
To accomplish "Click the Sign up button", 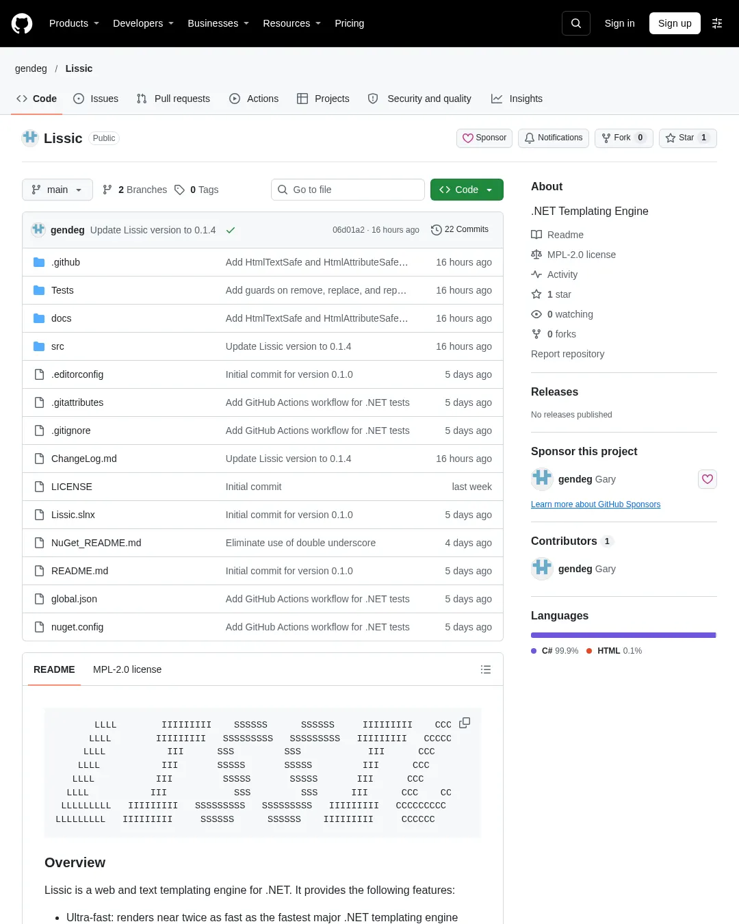I will [675, 23].
